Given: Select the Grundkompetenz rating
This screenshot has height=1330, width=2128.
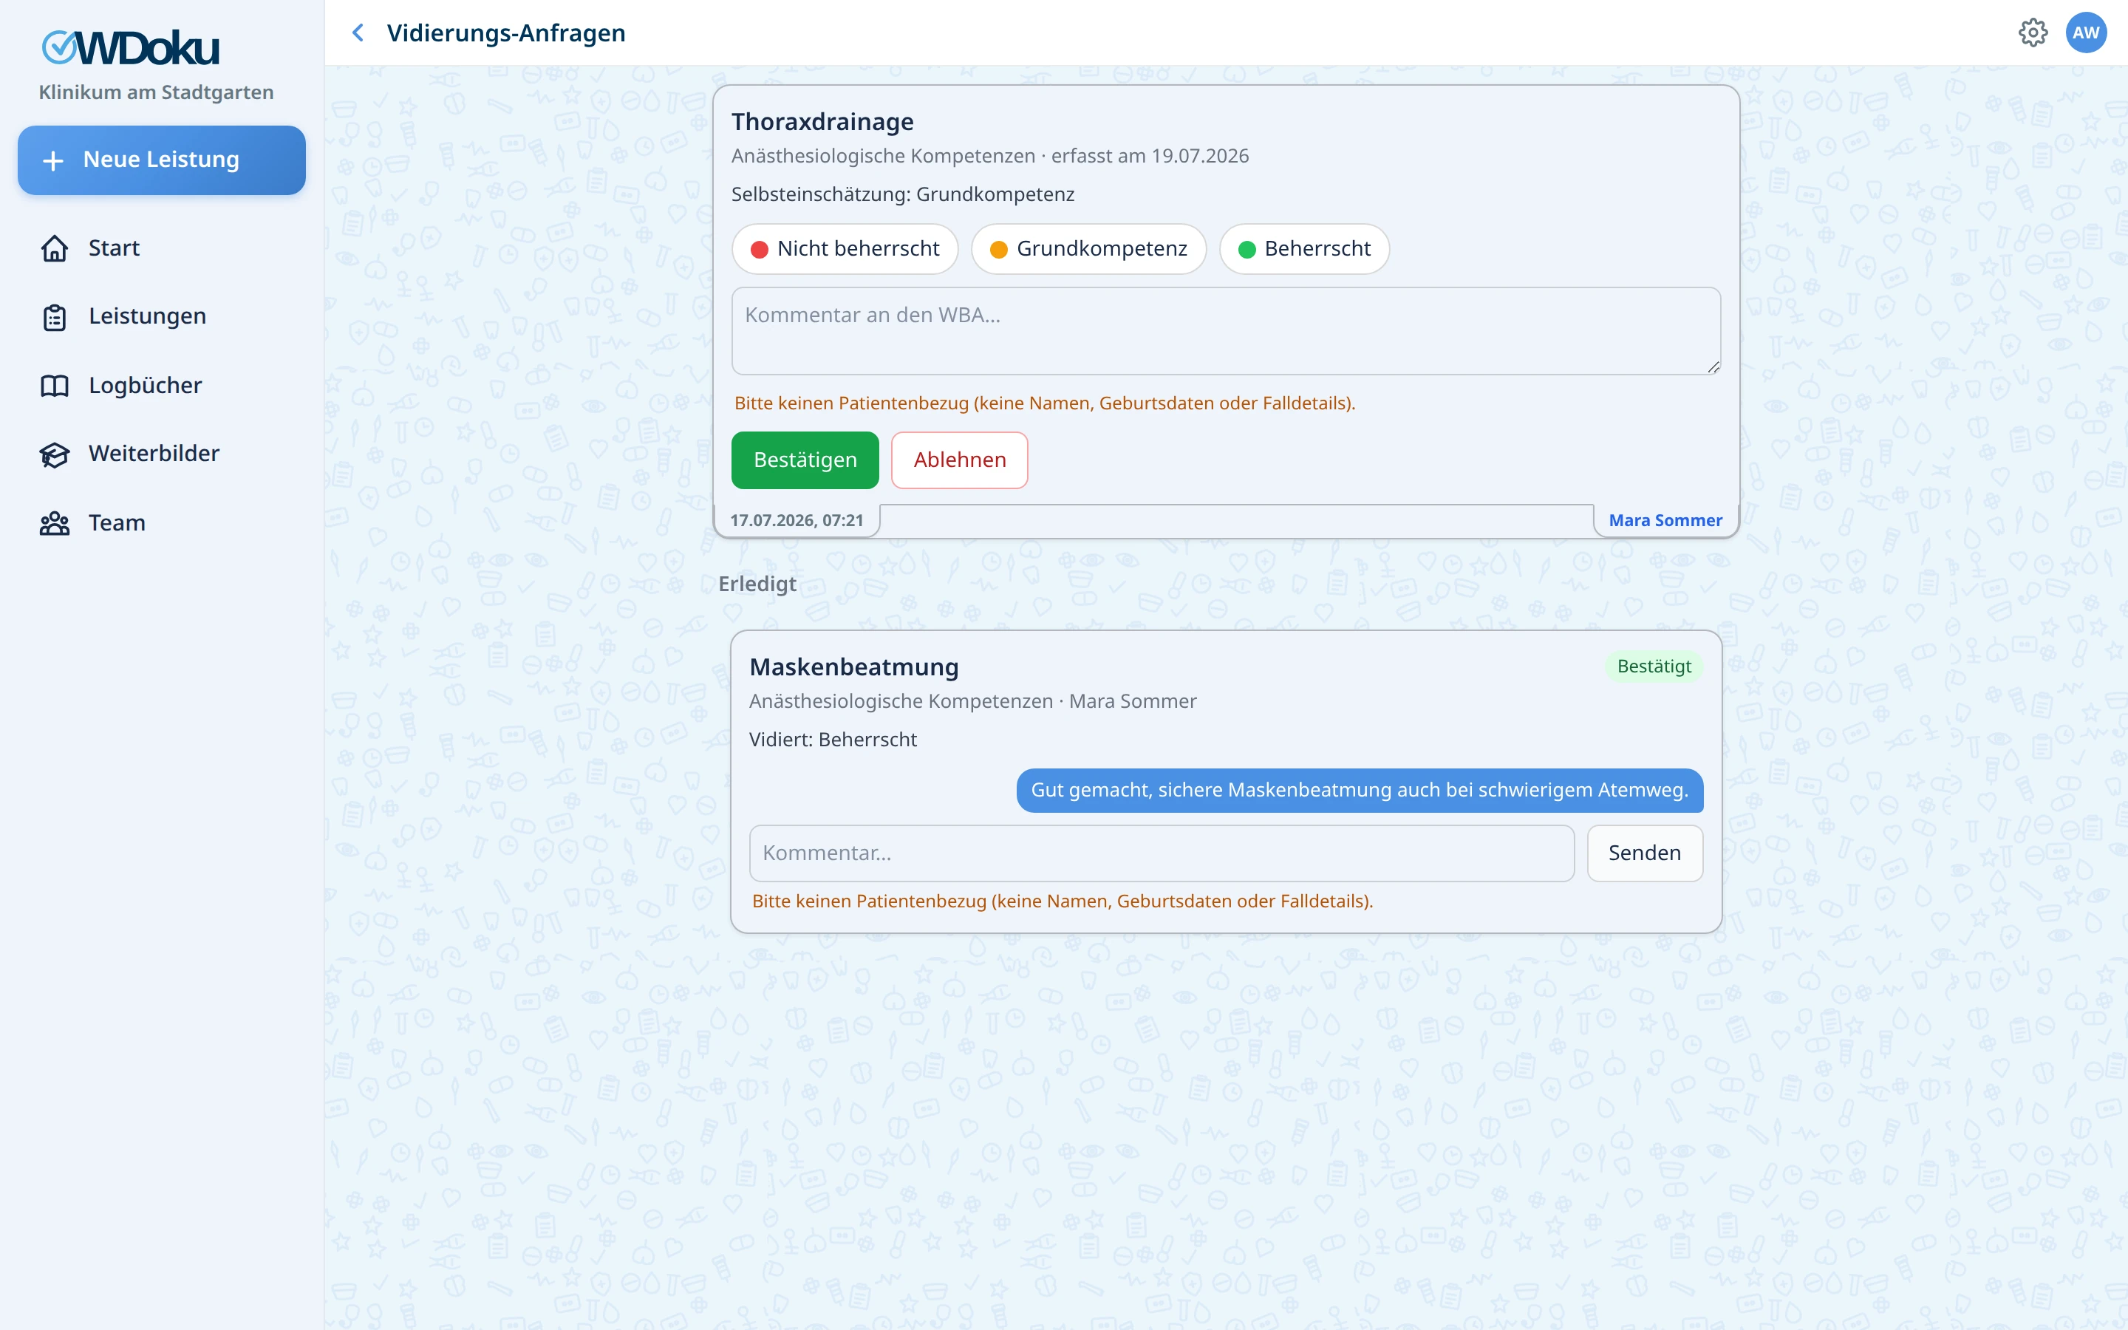Looking at the screenshot, I should 1088,249.
